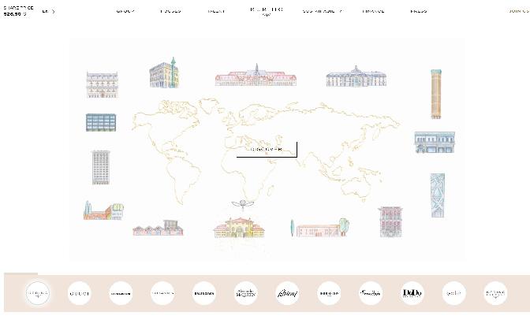Select the red-brick building with cypress trees

[x=104, y=210]
